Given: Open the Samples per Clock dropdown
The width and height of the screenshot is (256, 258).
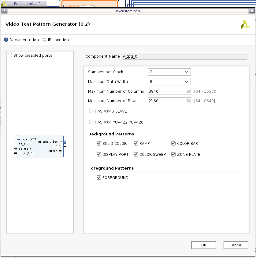Looking at the screenshot, I should [169, 72].
